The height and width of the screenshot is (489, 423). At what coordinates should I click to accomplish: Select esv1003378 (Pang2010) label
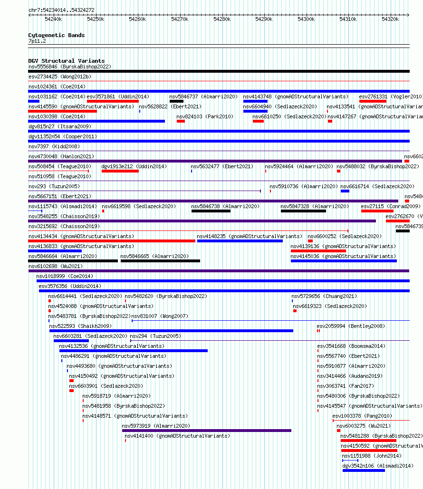coord(362,416)
